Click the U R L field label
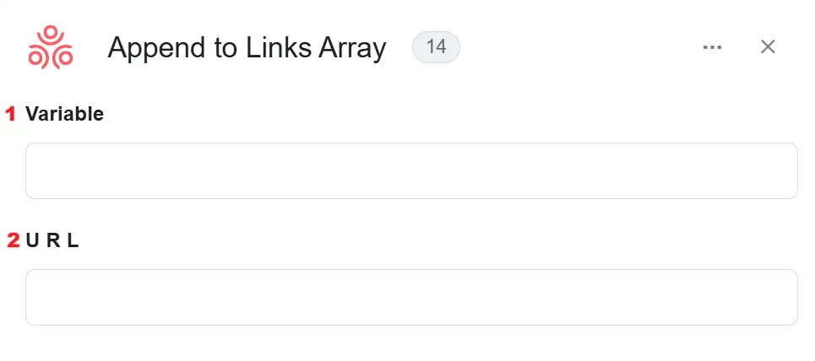The image size is (815, 361). tap(52, 240)
